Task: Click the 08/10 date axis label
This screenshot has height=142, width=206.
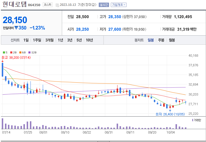Action: pos(65,132)
